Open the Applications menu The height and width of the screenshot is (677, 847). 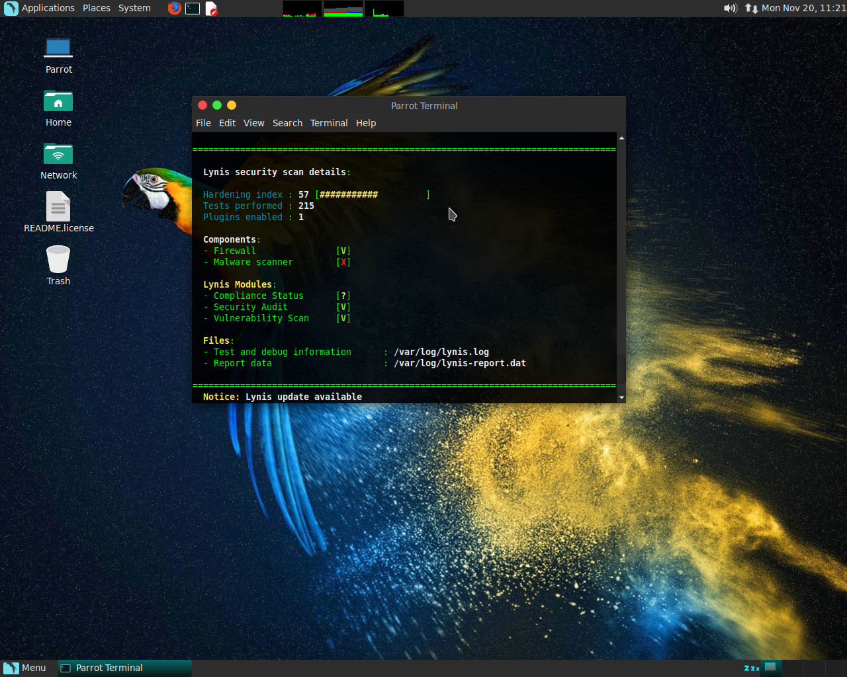[x=48, y=8]
